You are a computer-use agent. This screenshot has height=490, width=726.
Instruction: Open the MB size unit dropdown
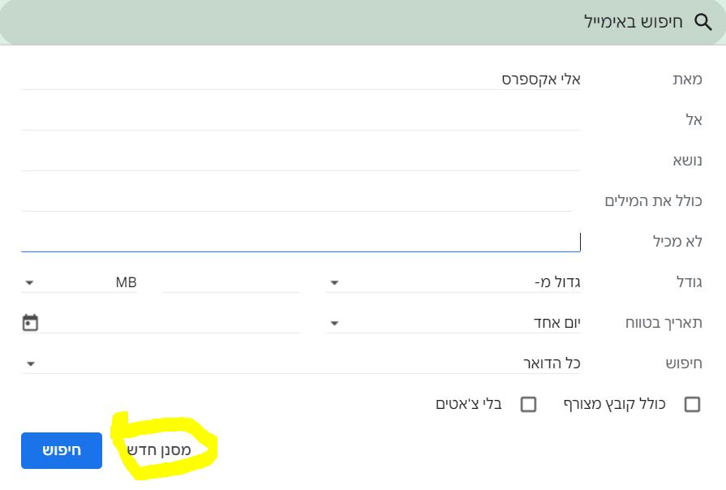coord(80,283)
